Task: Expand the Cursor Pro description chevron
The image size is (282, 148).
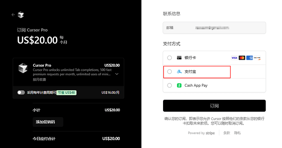Action: pyautogui.click(x=117, y=74)
